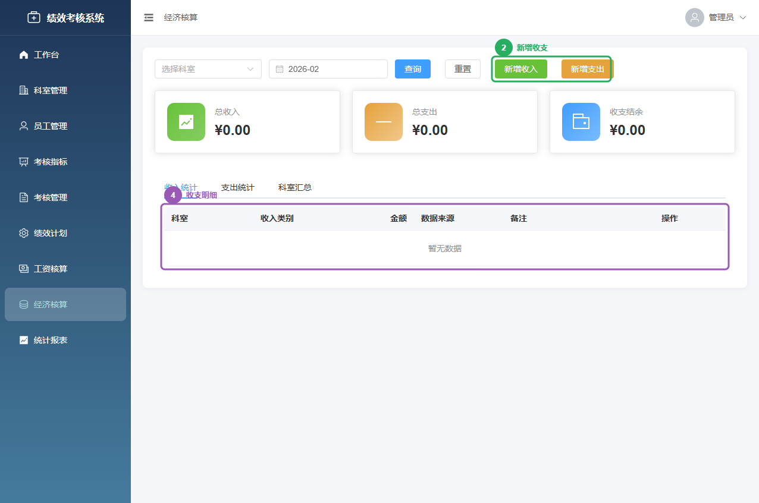The height and width of the screenshot is (503, 759).
Task: Open the 工作台 workspace from sidebar
Action: [x=24, y=54]
